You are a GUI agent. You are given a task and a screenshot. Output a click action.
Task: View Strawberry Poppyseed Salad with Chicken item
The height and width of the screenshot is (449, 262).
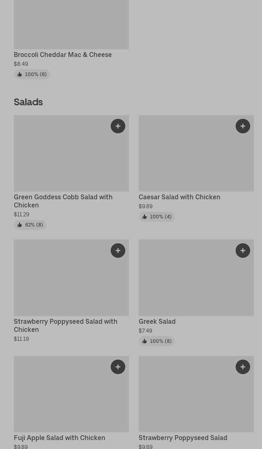click(65, 325)
